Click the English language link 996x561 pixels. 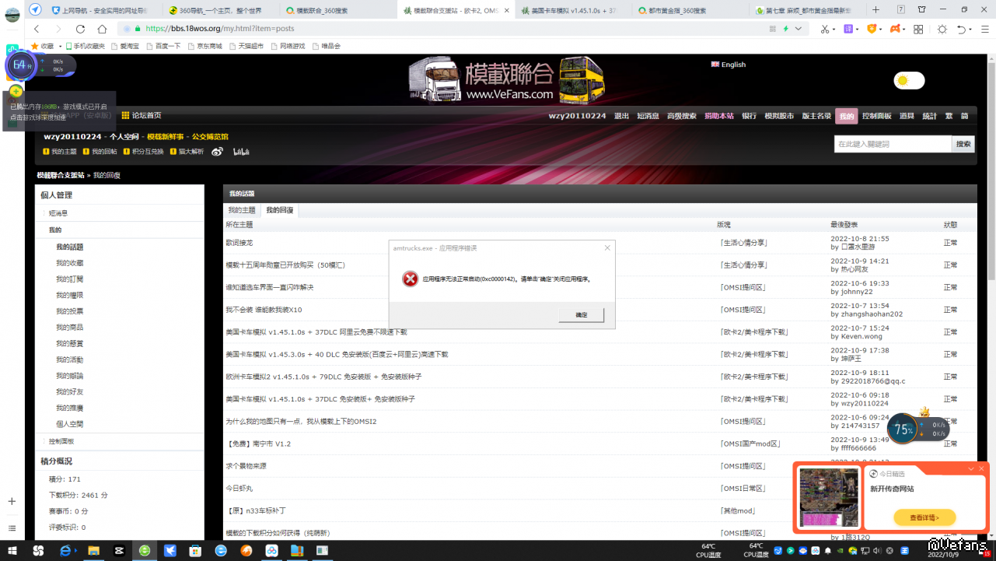click(x=729, y=65)
